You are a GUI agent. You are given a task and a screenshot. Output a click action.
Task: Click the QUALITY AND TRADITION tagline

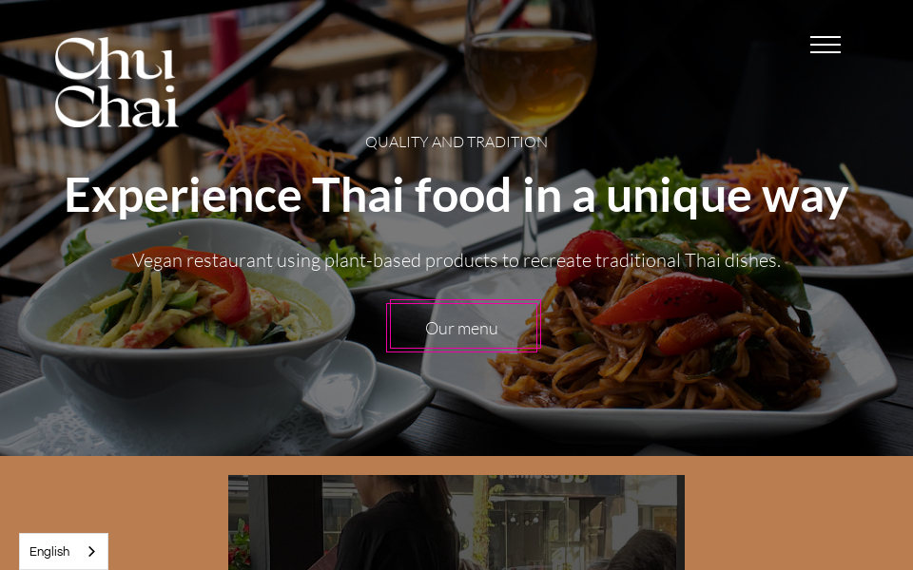[x=456, y=142]
